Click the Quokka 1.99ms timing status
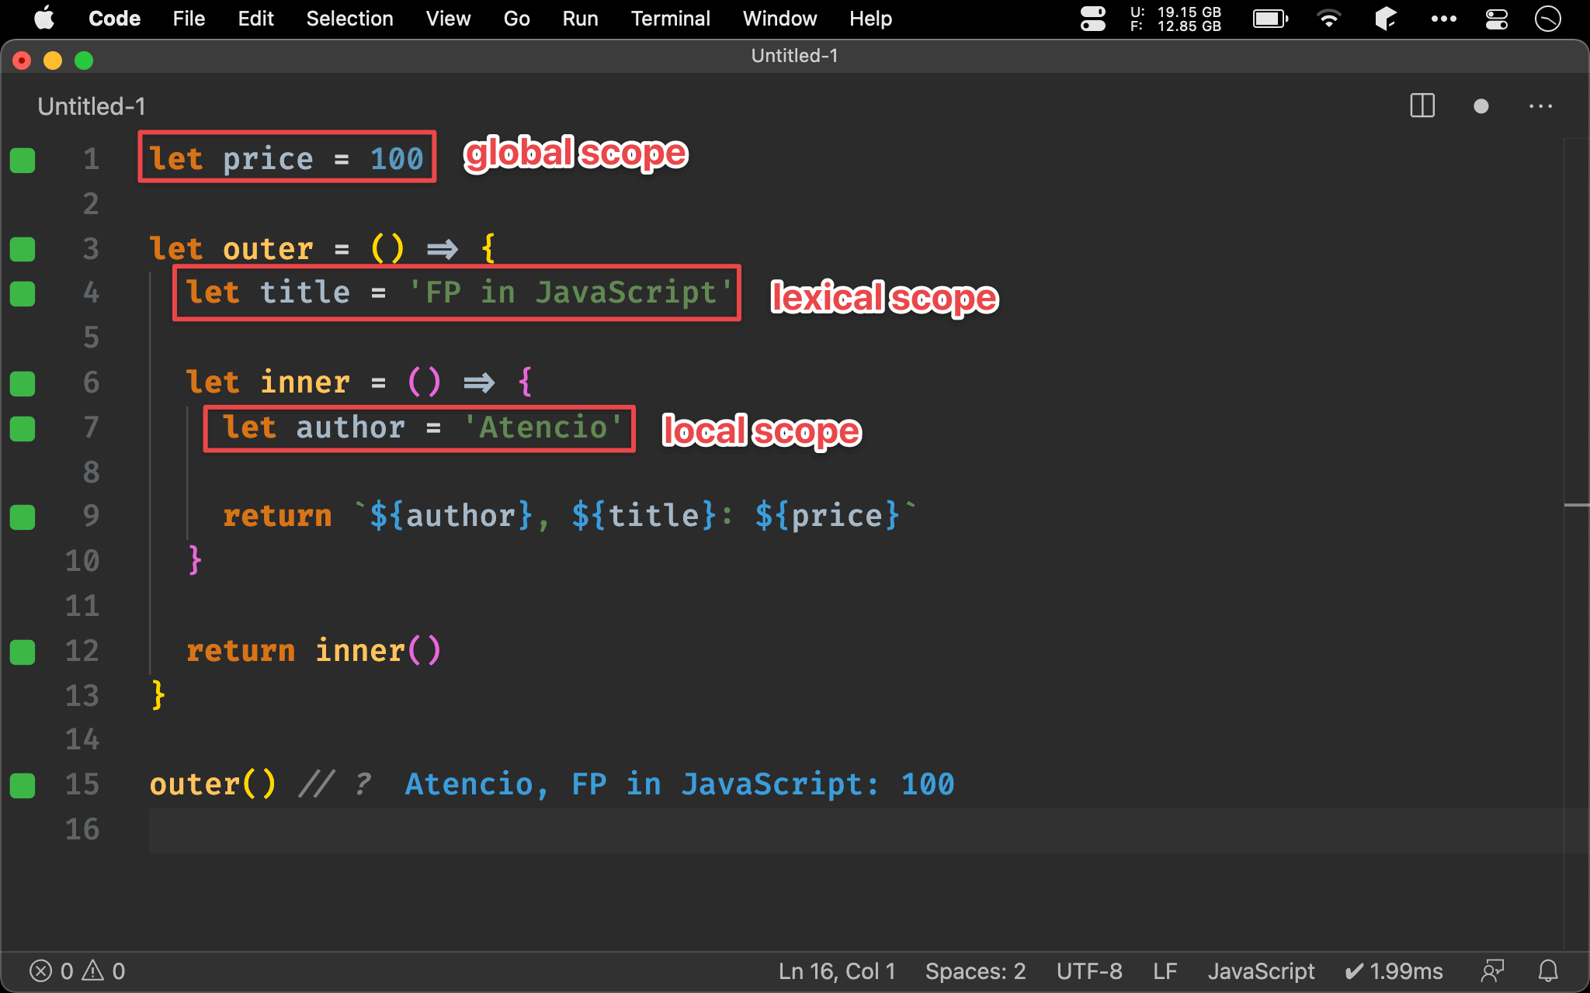 1394,971
